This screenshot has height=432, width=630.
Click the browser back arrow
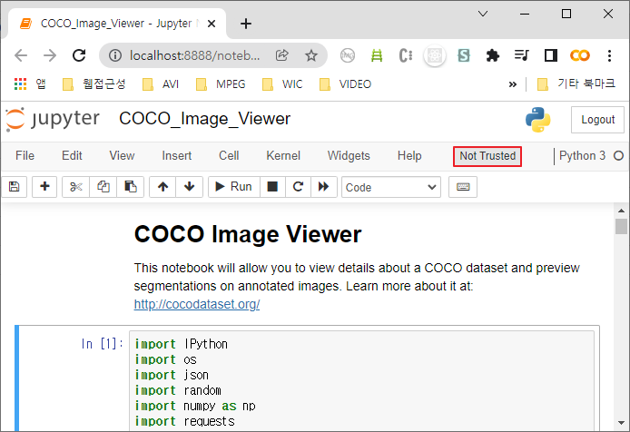(21, 55)
